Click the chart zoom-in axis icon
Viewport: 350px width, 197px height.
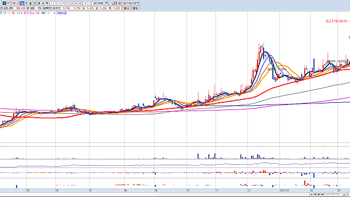112,3
